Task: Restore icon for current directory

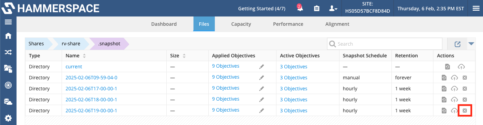Action: coord(447,67)
